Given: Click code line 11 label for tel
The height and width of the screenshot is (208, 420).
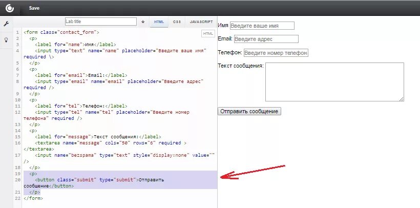Looking at the screenshot, I should point(81,106).
